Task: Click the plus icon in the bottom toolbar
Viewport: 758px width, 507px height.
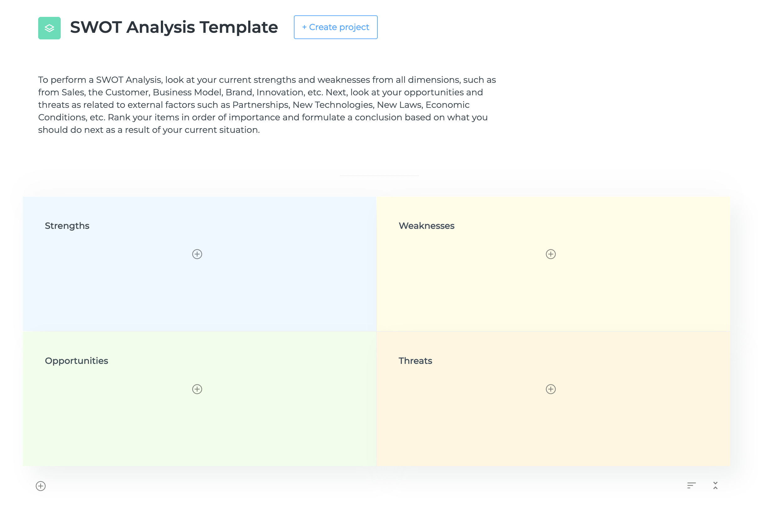Action: click(x=40, y=486)
